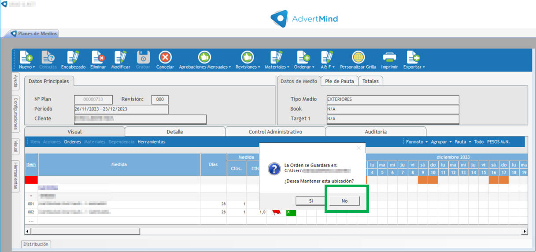
Task: Open Encabezado edit icon
Action: (73, 57)
